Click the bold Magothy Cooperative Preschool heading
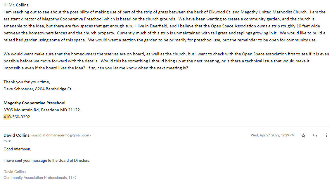334x181 pixels. coord(34,103)
